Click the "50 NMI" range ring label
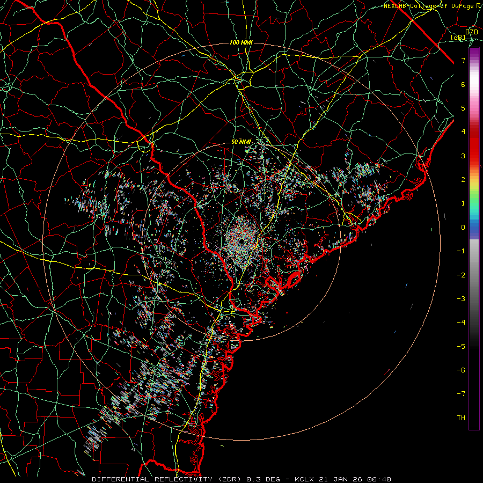Screen dimensions: 483x483 pos(241,142)
